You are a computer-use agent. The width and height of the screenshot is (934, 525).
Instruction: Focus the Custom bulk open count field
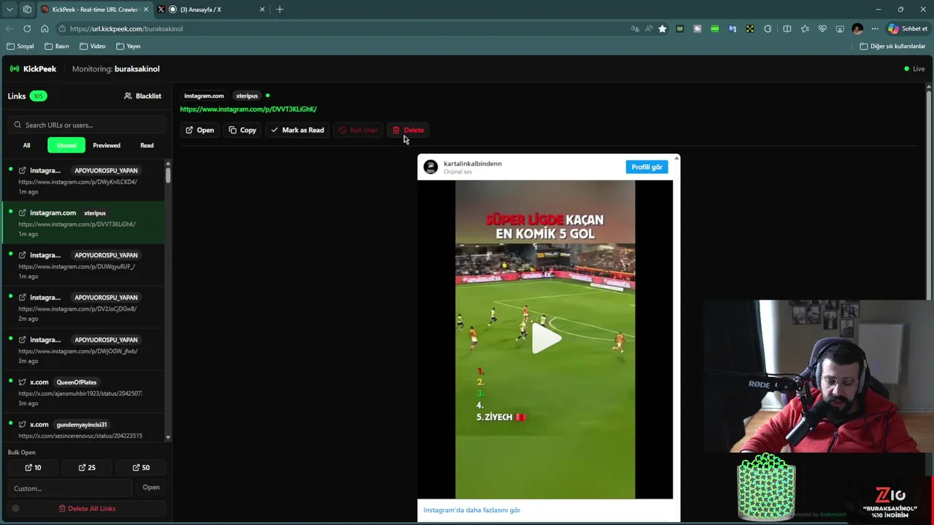(x=70, y=488)
